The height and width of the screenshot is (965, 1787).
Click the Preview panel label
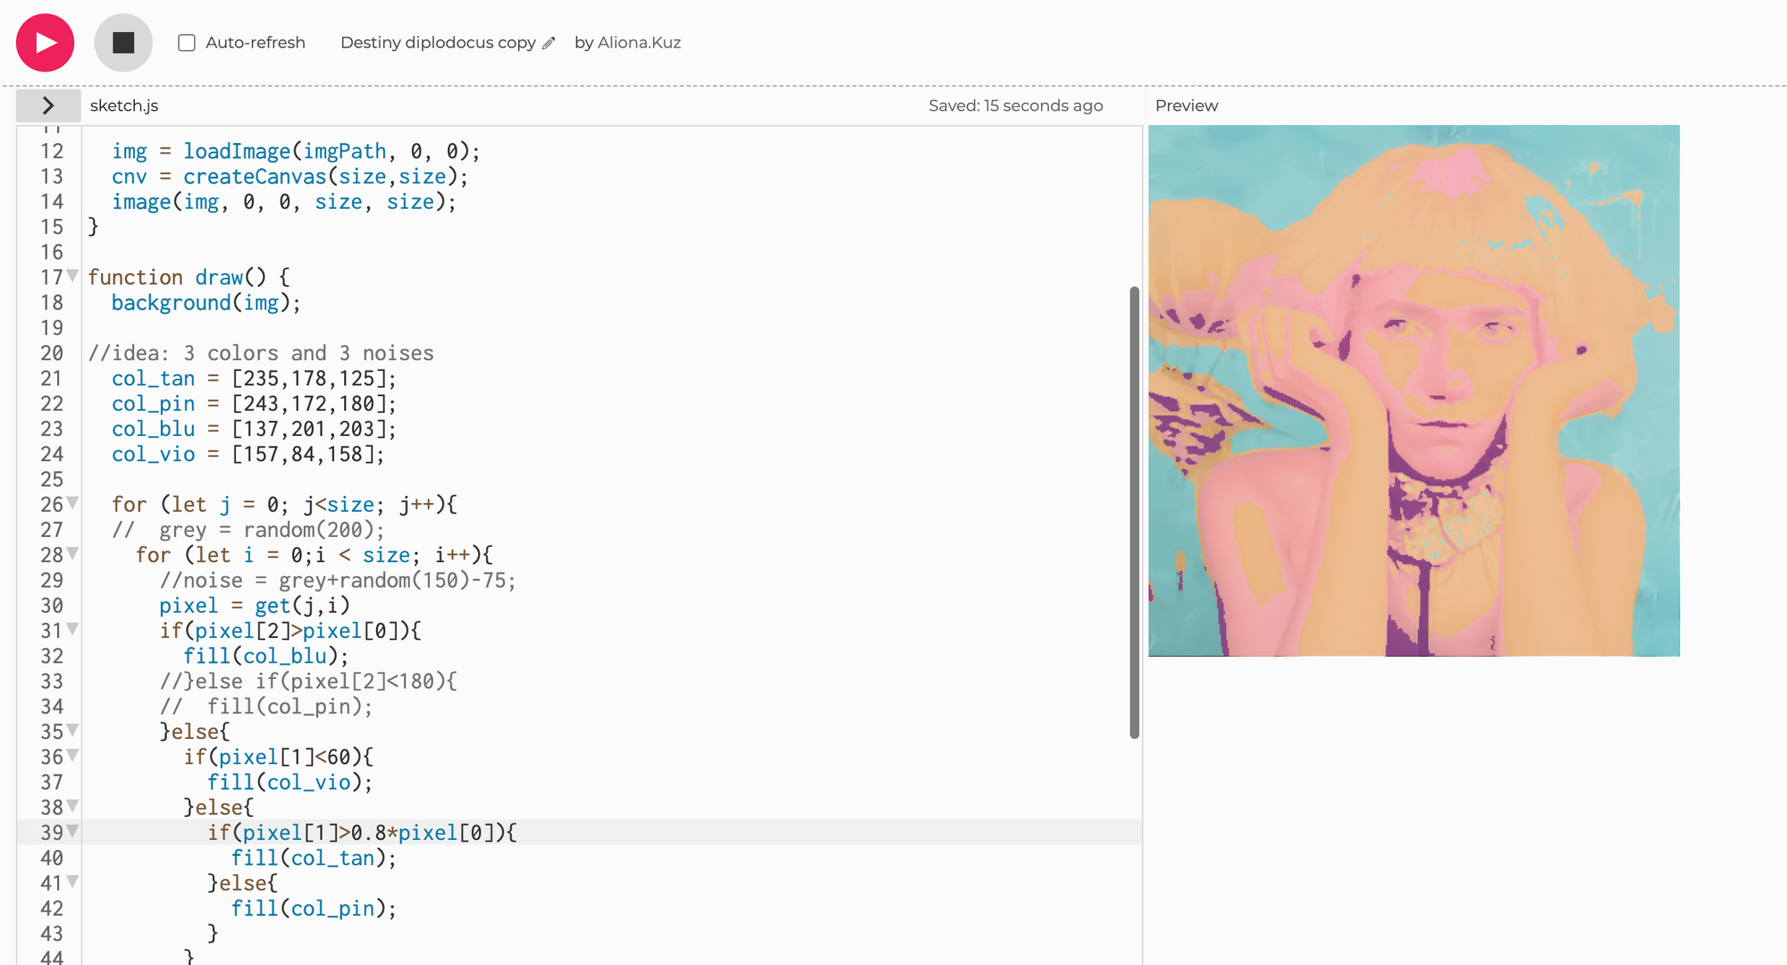tap(1187, 105)
